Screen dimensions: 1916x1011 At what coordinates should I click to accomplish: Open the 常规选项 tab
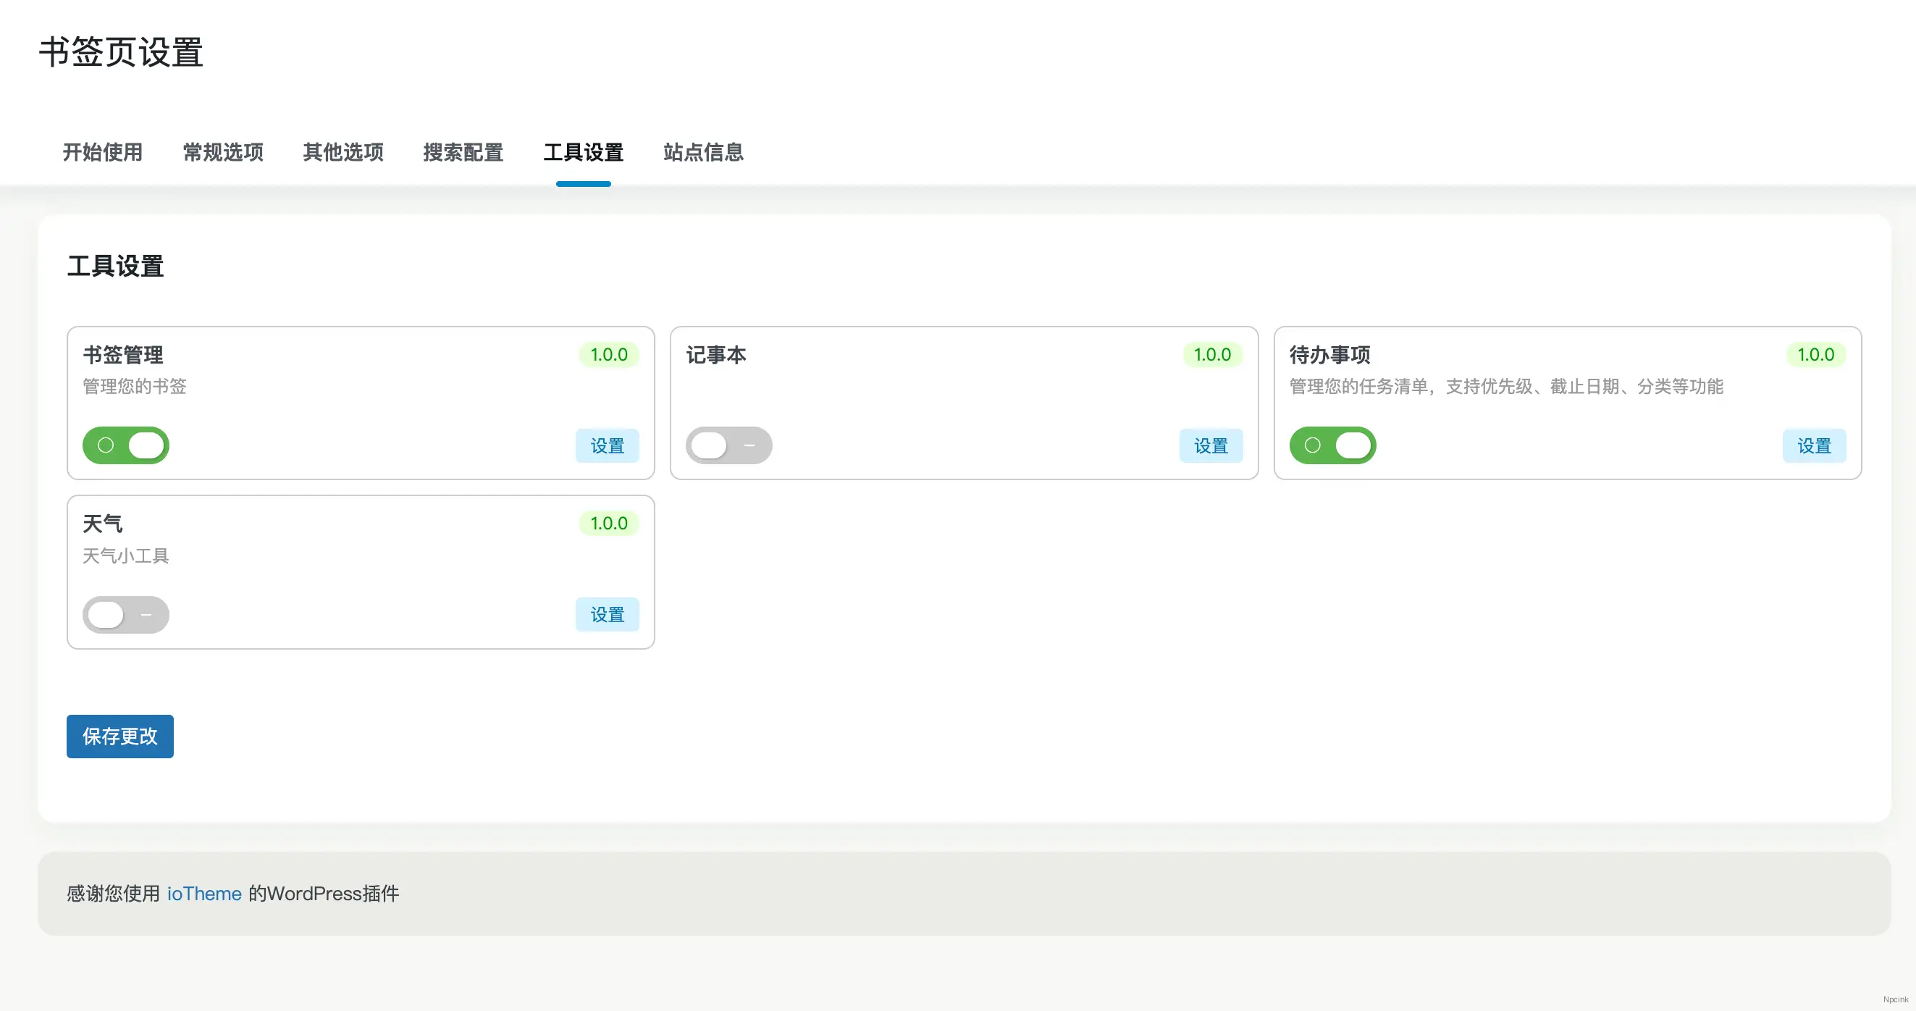[x=222, y=153]
